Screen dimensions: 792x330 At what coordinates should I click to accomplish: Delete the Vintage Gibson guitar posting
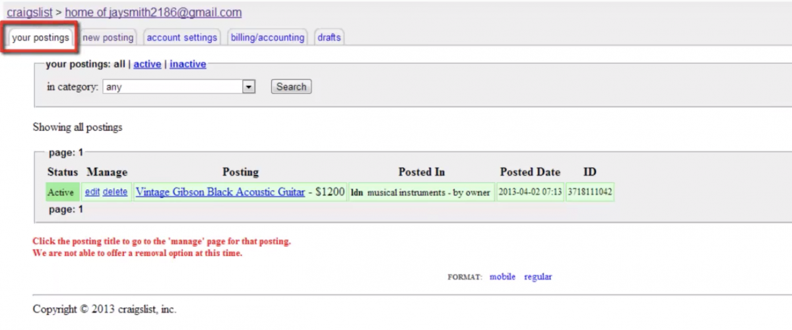115,193
